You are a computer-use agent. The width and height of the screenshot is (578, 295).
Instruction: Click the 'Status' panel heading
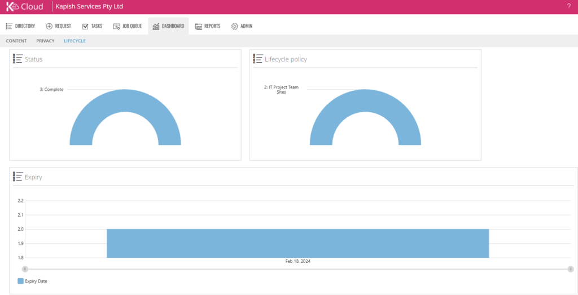pyautogui.click(x=33, y=59)
